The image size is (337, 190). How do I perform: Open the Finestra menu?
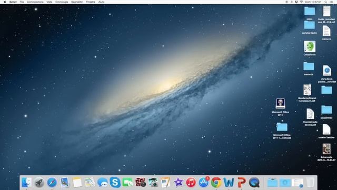coord(91,2)
